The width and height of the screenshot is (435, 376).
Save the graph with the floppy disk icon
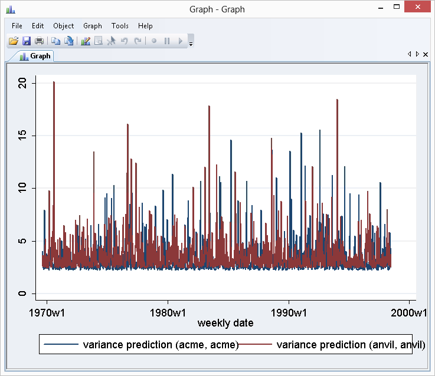(26, 41)
